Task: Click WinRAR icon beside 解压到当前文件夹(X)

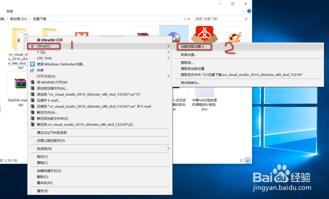Action: 32,119
